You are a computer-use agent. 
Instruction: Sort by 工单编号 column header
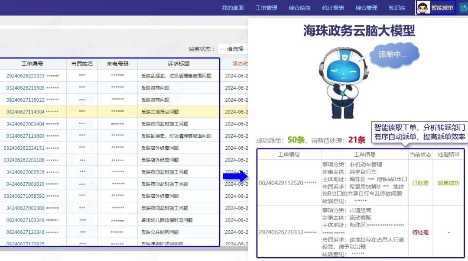pyautogui.click(x=32, y=64)
